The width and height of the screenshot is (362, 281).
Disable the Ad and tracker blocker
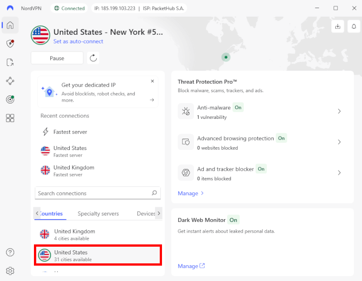(261, 169)
